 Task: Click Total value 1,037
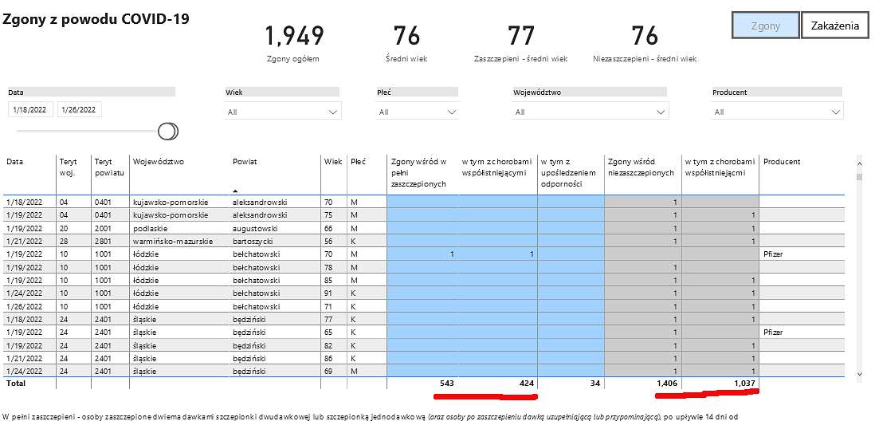[x=744, y=384]
